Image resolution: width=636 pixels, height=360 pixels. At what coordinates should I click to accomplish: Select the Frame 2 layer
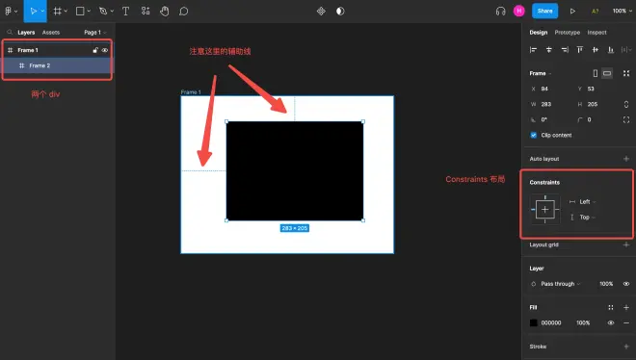tap(57, 65)
